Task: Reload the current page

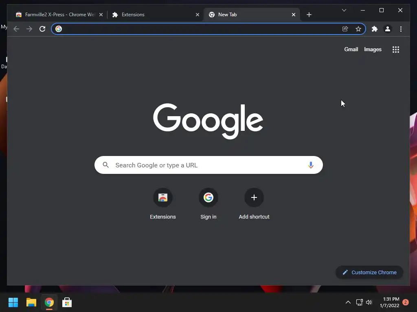Action: click(x=42, y=29)
